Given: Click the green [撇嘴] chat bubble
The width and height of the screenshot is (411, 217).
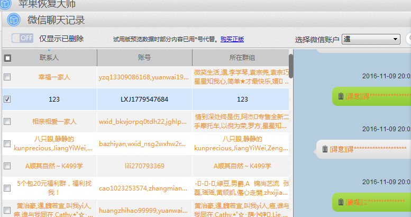Looking at the screenshot, I should click(372, 202).
